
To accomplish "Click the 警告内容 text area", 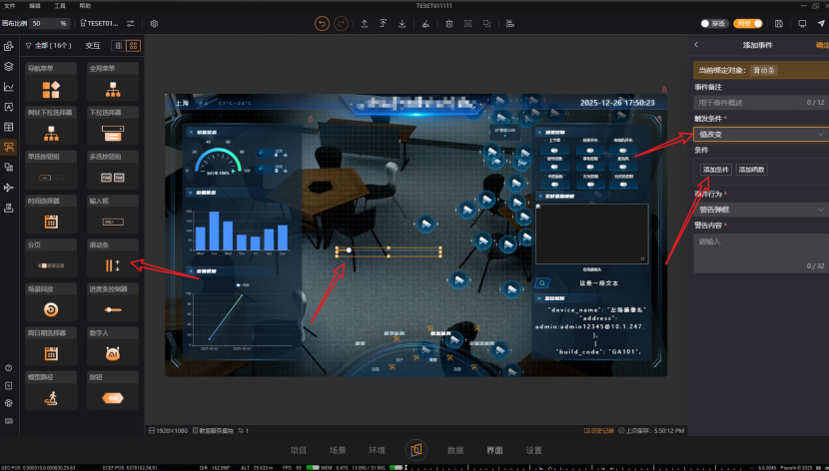I will coord(760,253).
